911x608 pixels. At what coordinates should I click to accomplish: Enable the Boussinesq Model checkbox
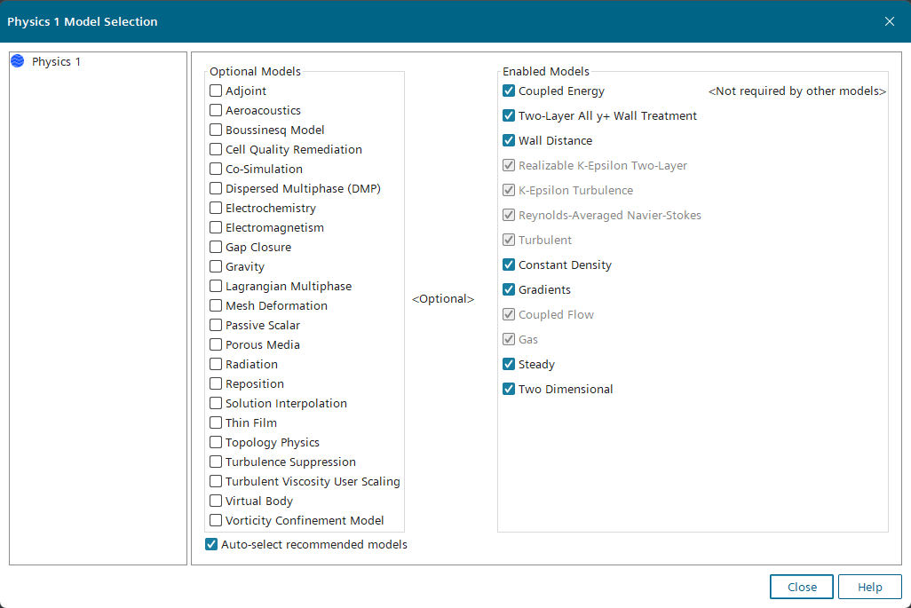[216, 130]
